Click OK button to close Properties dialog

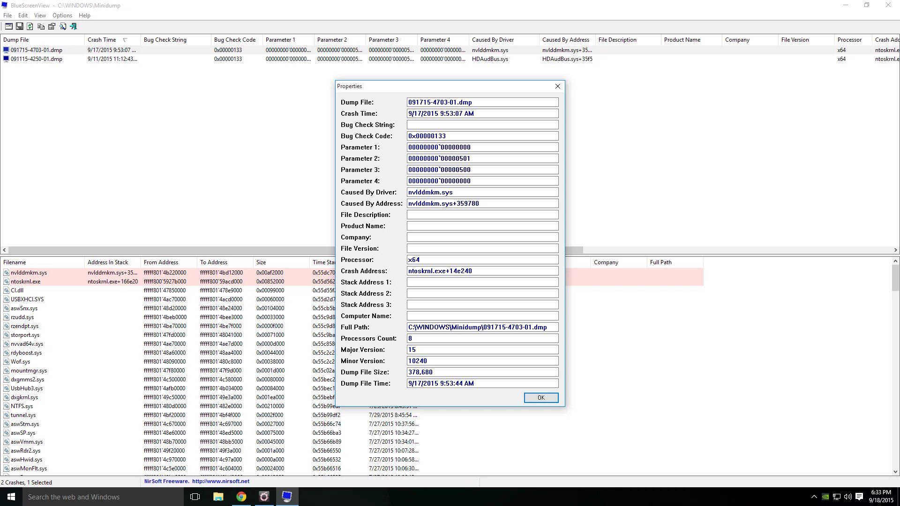pos(541,397)
